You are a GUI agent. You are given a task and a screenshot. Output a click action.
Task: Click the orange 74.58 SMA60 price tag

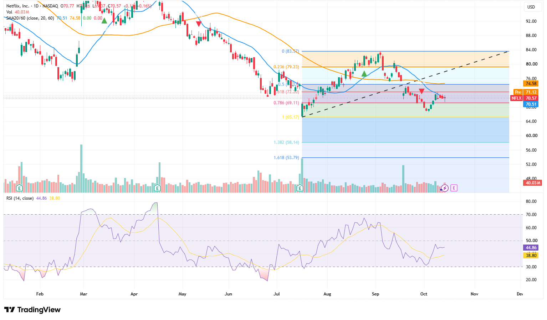coord(531,84)
